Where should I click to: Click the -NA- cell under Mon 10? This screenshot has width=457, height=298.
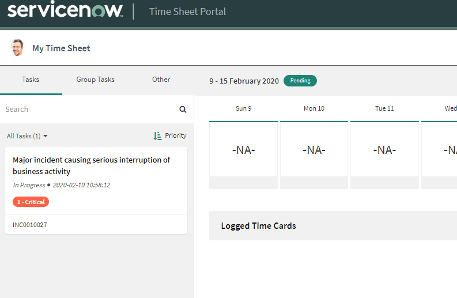click(x=314, y=150)
